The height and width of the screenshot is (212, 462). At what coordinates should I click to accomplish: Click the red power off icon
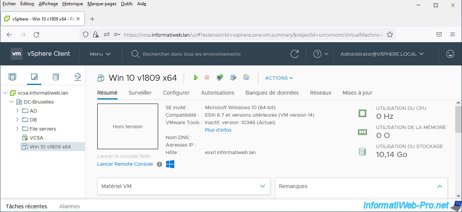click(207, 77)
